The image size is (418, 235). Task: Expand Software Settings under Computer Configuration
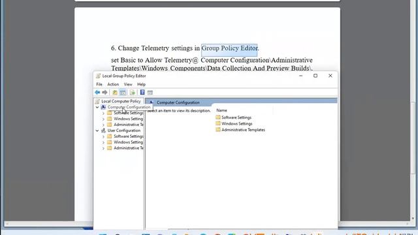[x=103, y=113]
